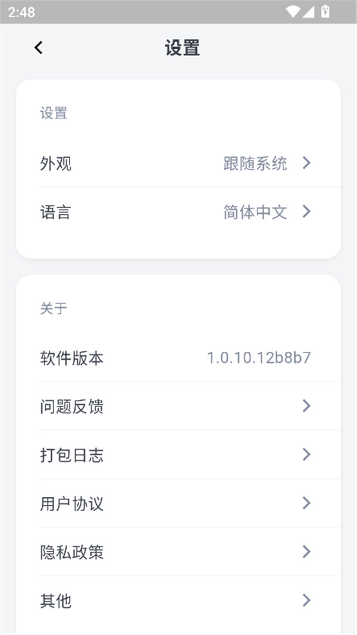Select the 设置 section header
Viewport: 357px width, 635px height.
click(x=54, y=113)
